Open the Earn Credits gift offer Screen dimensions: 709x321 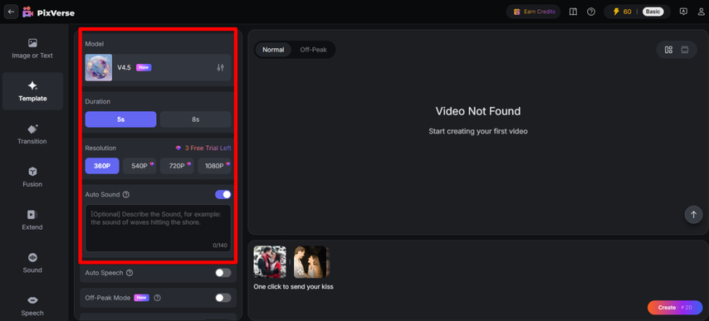click(534, 12)
